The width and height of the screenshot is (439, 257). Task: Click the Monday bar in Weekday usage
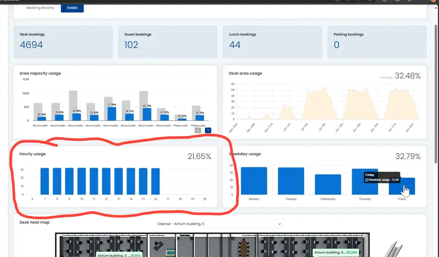point(254,181)
